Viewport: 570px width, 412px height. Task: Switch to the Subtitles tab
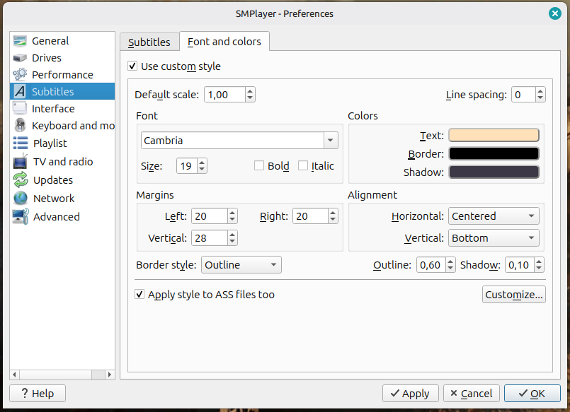point(149,42)
